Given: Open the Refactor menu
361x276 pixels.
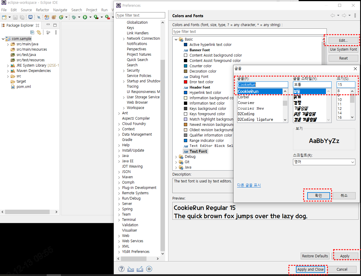Looking at the screenshot, I should pyautogui.click(x=42, y=10).
